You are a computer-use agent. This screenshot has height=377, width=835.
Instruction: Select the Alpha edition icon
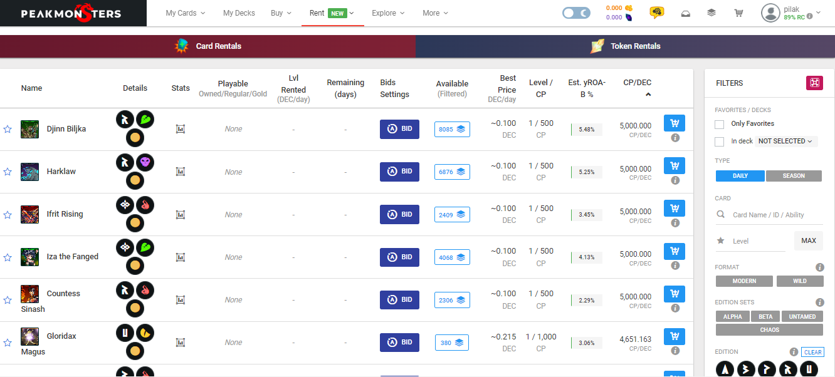click(x=725, y=369)
